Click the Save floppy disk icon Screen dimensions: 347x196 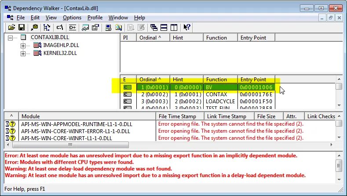[22, 27]
